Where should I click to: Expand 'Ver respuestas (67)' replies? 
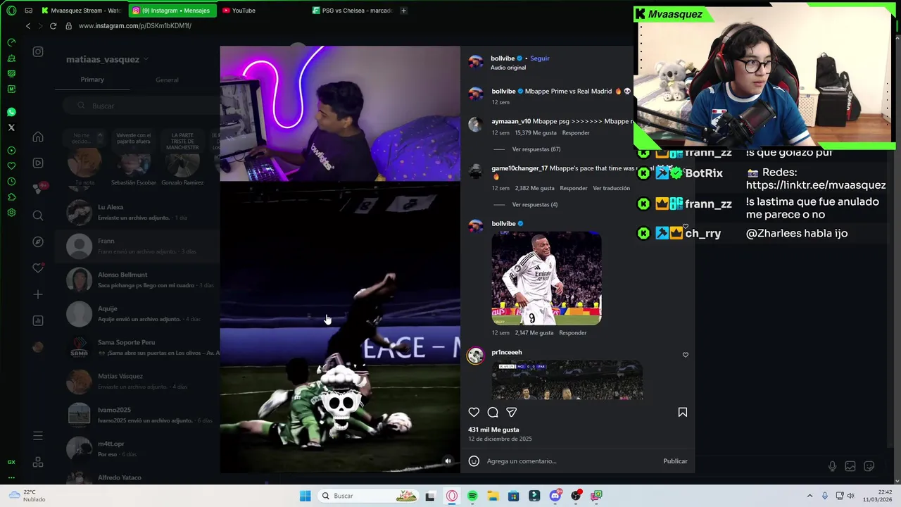tap(536, 149)
